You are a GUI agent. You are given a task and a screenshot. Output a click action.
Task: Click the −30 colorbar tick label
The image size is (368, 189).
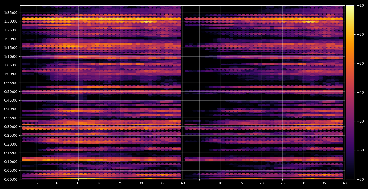point(360,63)
